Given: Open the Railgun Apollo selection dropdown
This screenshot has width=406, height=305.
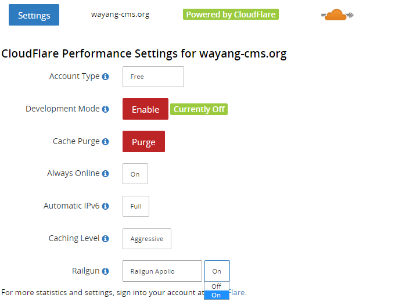Looking at the screenshot, I should [162, 271].
